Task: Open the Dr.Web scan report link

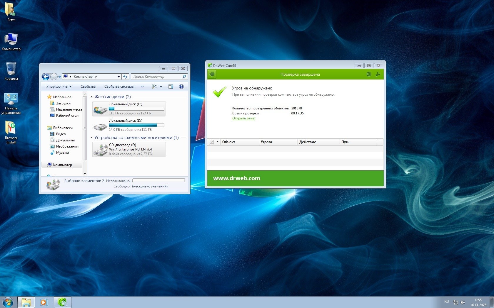Action: click(x=244, y=119)
